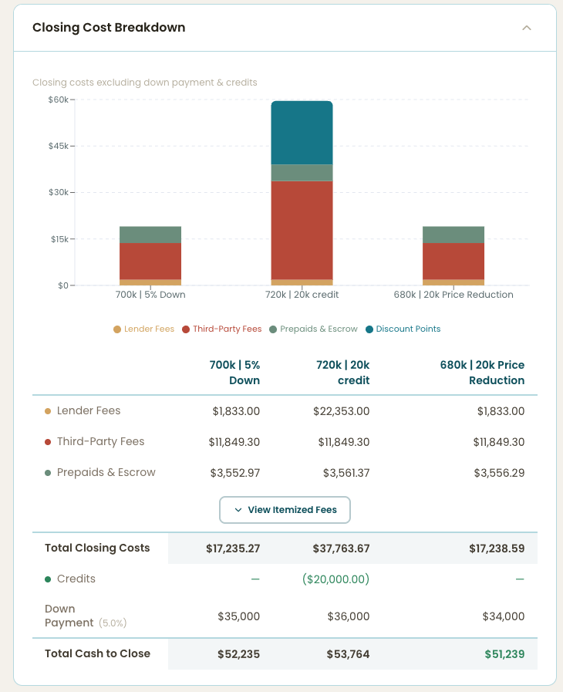Image resolution: width=563 pixels, height=692 pixels.
Task: Click the $60k y-axis label
Action: click(59, 100)
